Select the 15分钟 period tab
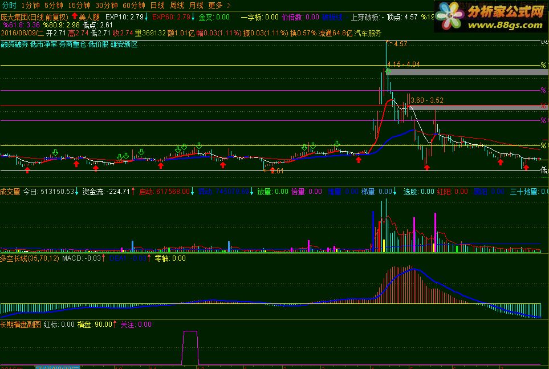Screen dimensions: 549x369 pos(79,5)
